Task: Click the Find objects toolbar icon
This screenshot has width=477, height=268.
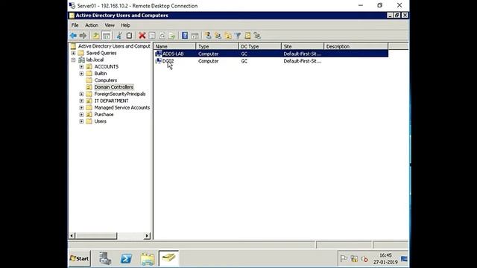Action: 247,36
